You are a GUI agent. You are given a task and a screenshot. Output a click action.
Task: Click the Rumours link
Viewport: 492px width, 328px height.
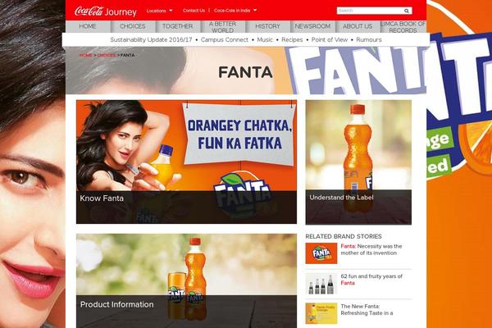pyautogui.click(x=369, y=40)
